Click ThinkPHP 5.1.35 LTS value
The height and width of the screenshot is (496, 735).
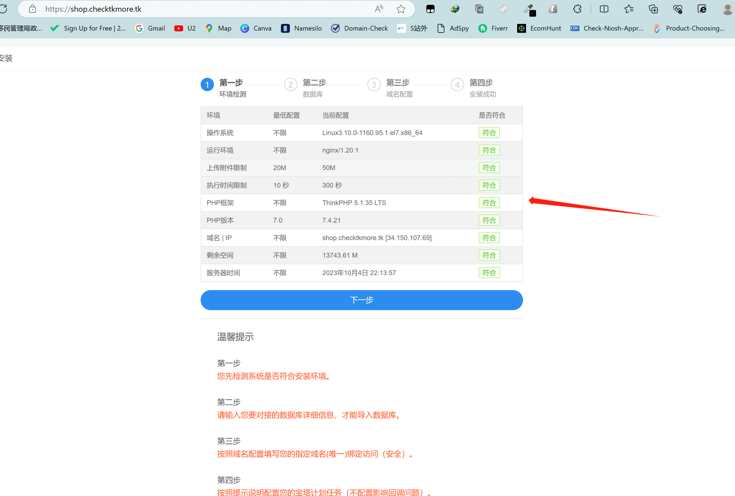(354, 203)
